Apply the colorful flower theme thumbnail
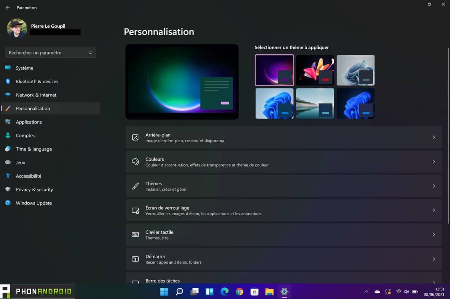The image size is (450, 299). tap(315, 70)
